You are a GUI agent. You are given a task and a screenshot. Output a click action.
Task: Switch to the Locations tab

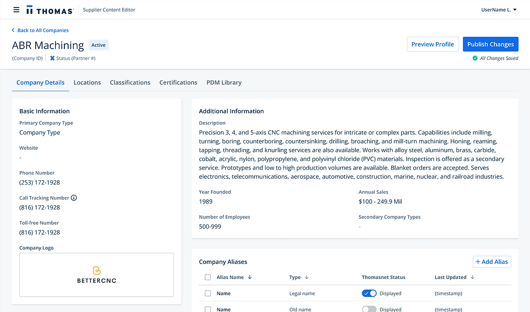pos(87,83)
